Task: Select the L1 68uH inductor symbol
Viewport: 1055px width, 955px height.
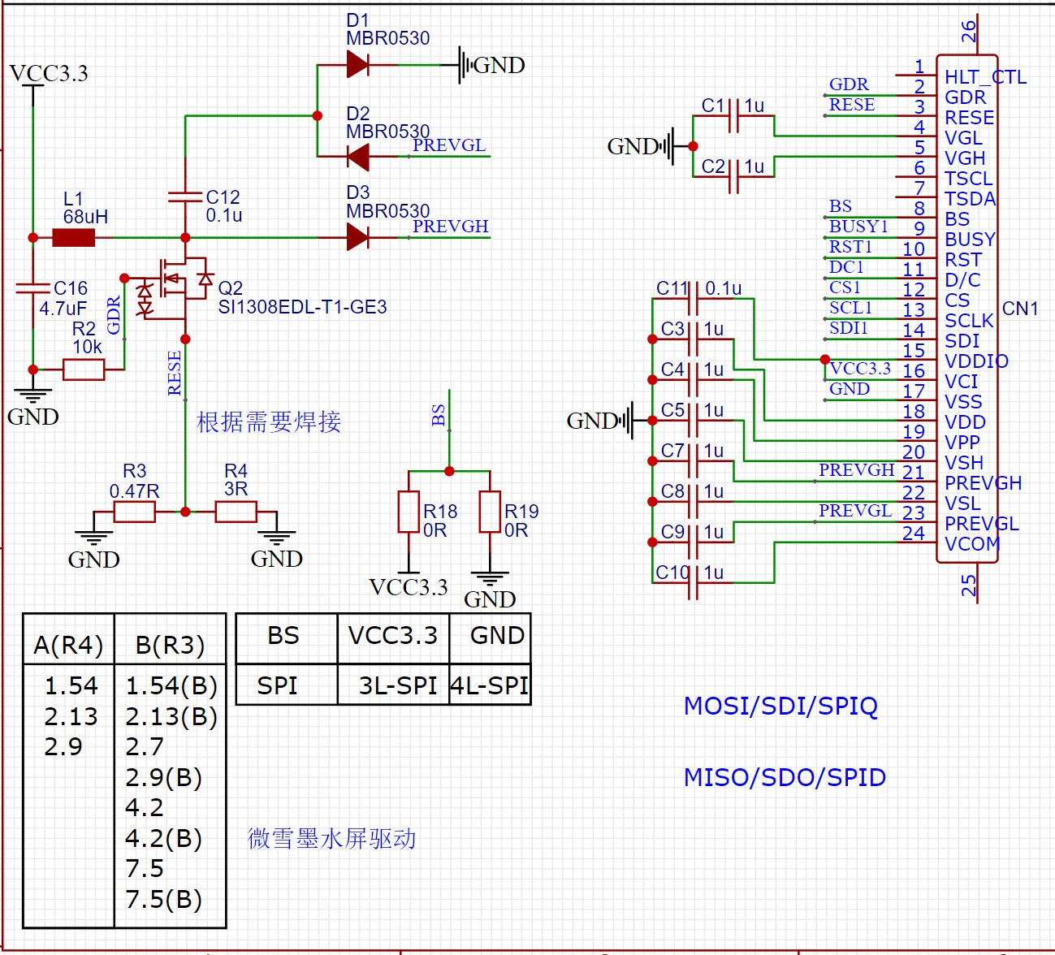Action: (x=73, y=238)
